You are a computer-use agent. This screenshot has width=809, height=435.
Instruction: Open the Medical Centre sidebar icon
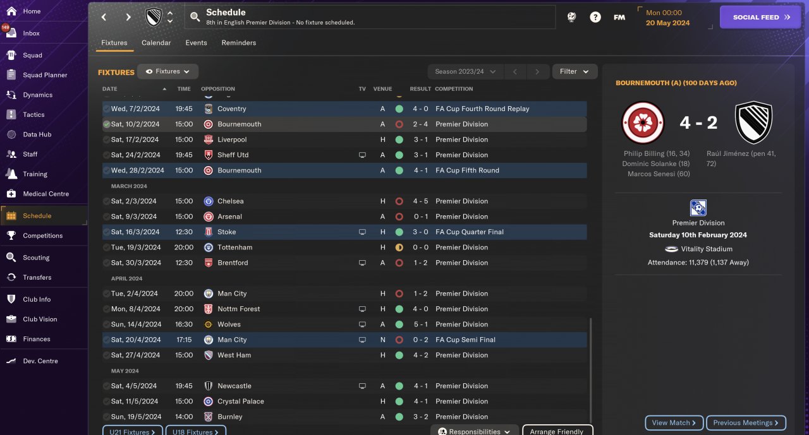(11, 194)
